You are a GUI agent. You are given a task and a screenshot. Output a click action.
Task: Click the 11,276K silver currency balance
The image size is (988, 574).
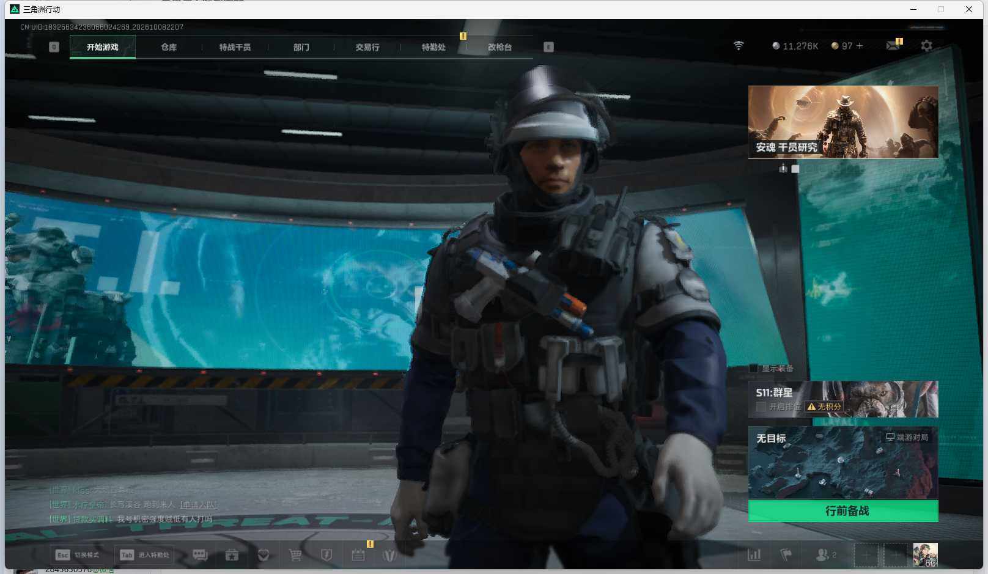tap(795, 46)
